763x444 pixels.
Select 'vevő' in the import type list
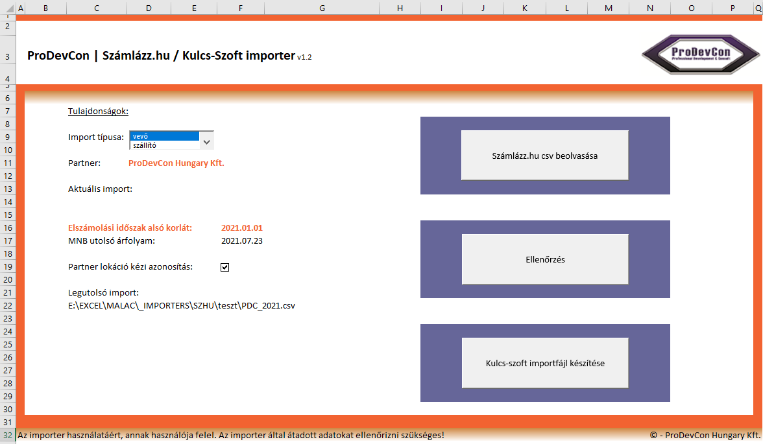[165, 136]
